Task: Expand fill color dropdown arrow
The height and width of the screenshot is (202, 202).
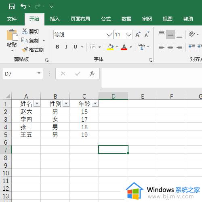Action: [117, 47]
